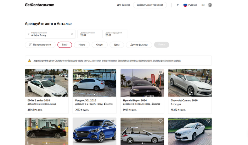Click the ruble currency symbol in header

coord(177,5)
